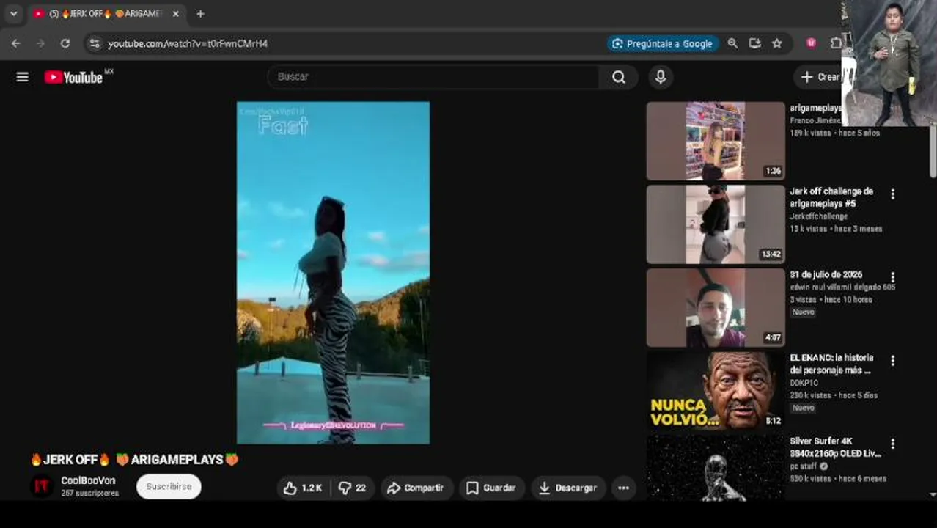
Task: Click the video title JERK OFF ARIGAMEPLAYS
Action: coord(134,460)
